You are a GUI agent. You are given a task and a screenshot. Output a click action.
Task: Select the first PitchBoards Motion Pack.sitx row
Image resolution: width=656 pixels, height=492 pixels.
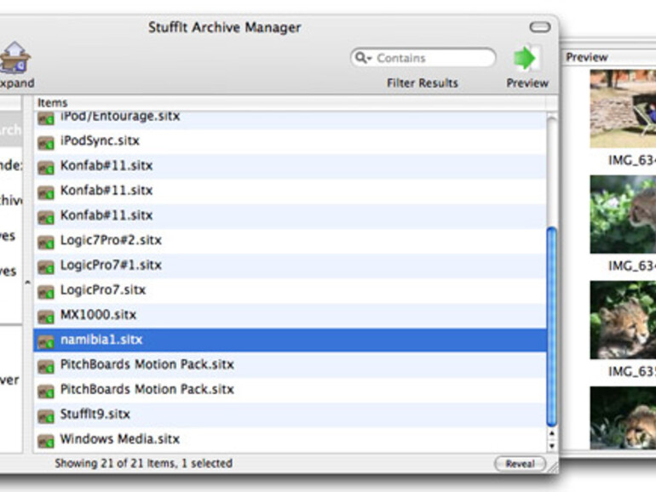click(290, 365)
